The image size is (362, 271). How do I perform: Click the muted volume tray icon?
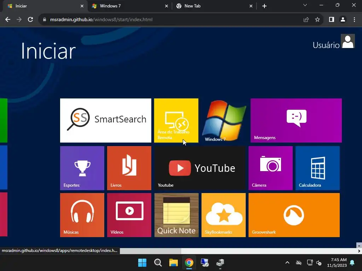(x=319, y=263)
